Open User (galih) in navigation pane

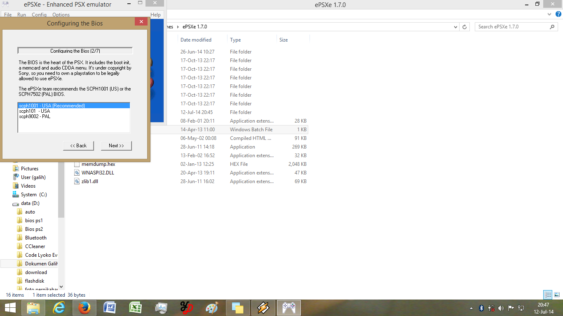click(x=33, y=177)
